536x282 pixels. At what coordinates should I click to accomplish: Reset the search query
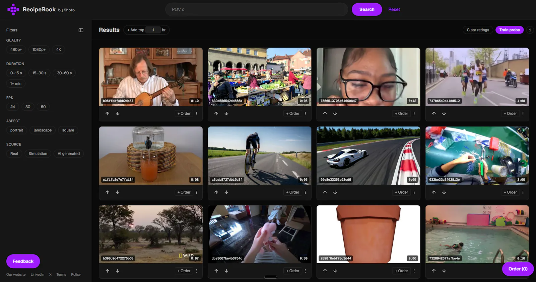(394, 9)
